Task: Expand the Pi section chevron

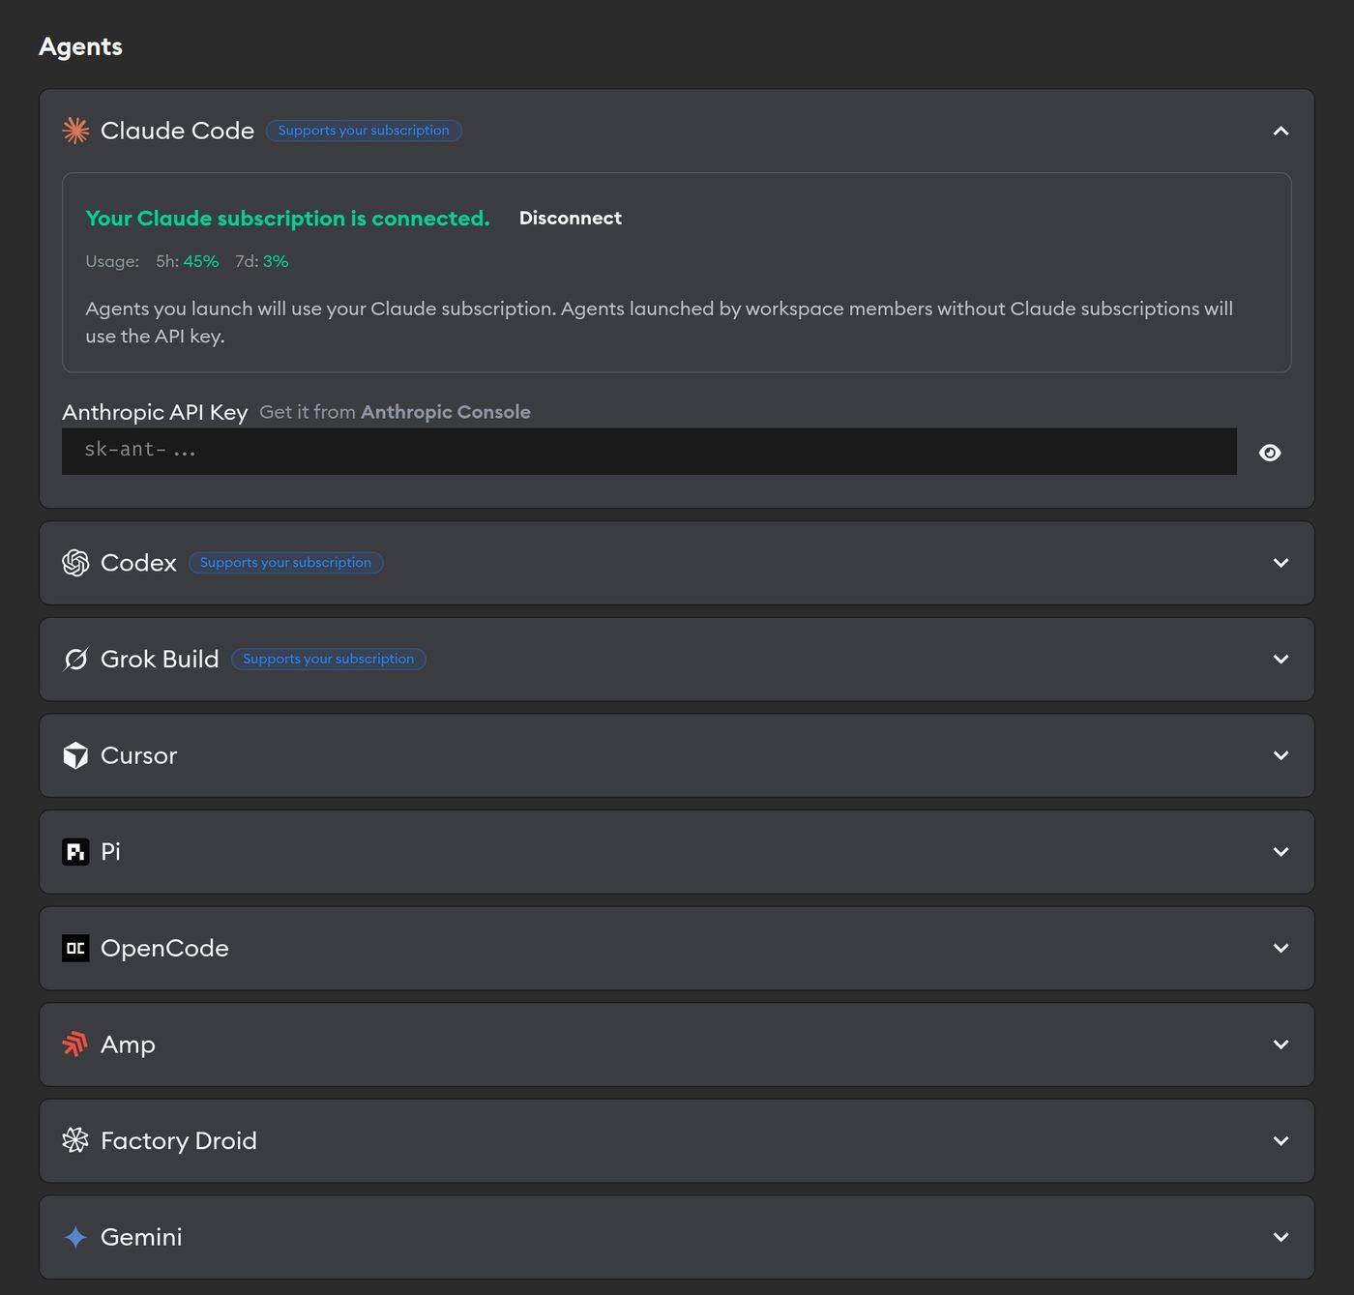Action: point(1280,852)
